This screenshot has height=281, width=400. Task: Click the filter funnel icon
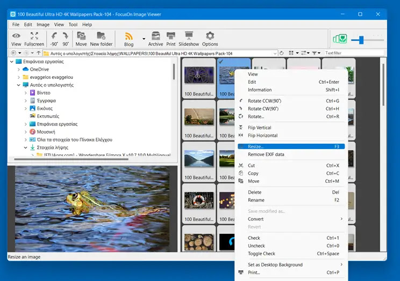pyautogui.click(x=315, y=53)
